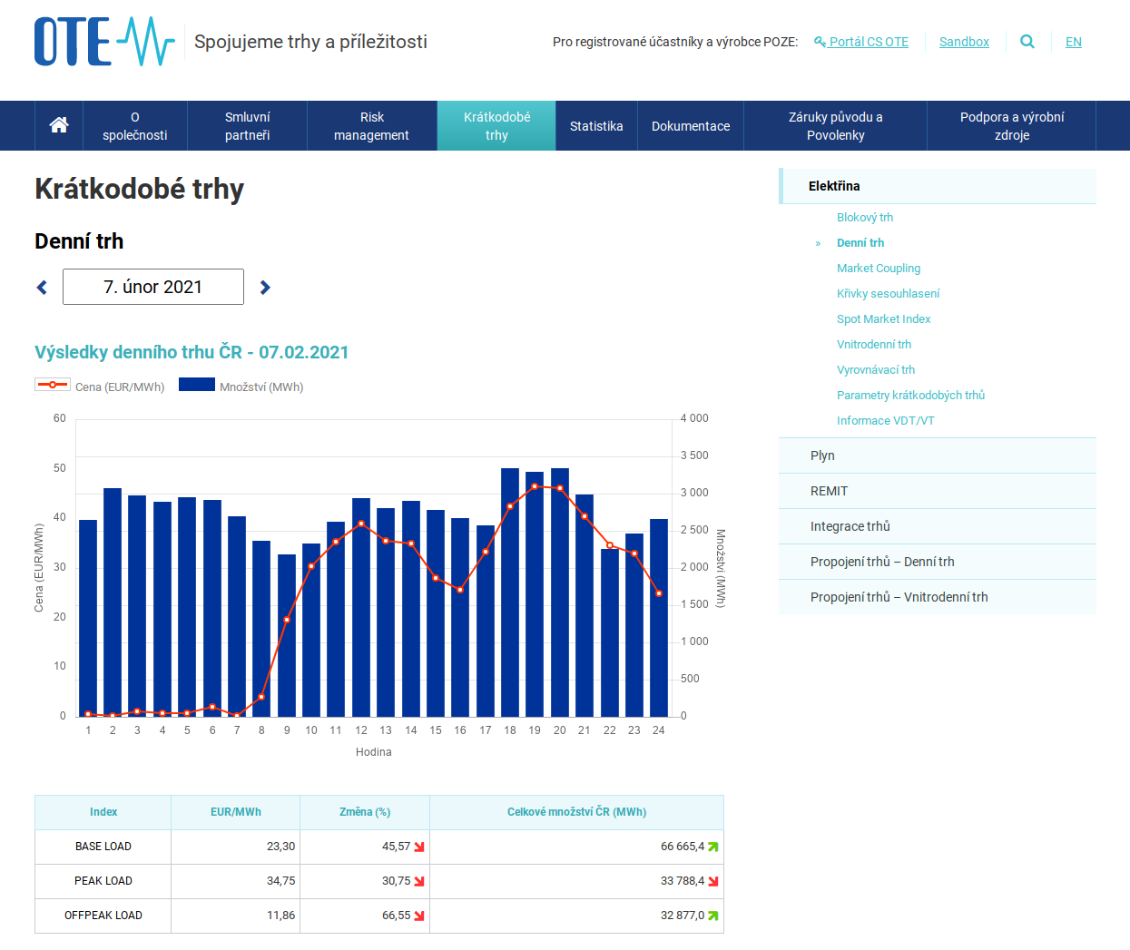The width and height of the screenshot is (1130, 950).
Task: Open the Krátkodobé trhy menu
Action: tap(496, 126)
